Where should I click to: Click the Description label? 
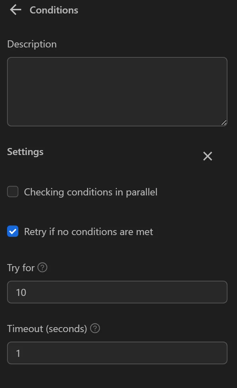(x=32, y=44)
